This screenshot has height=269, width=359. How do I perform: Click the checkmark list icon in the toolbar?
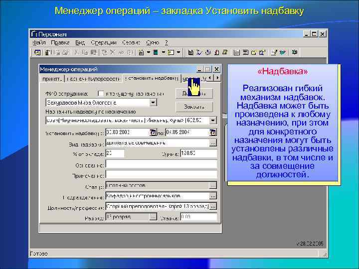pos(199,53)
